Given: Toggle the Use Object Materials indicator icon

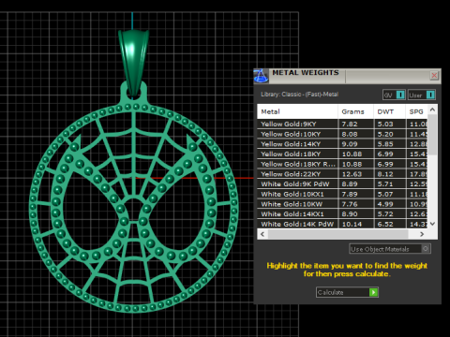Looking at the screenshot, I should (x=426, y=249).
